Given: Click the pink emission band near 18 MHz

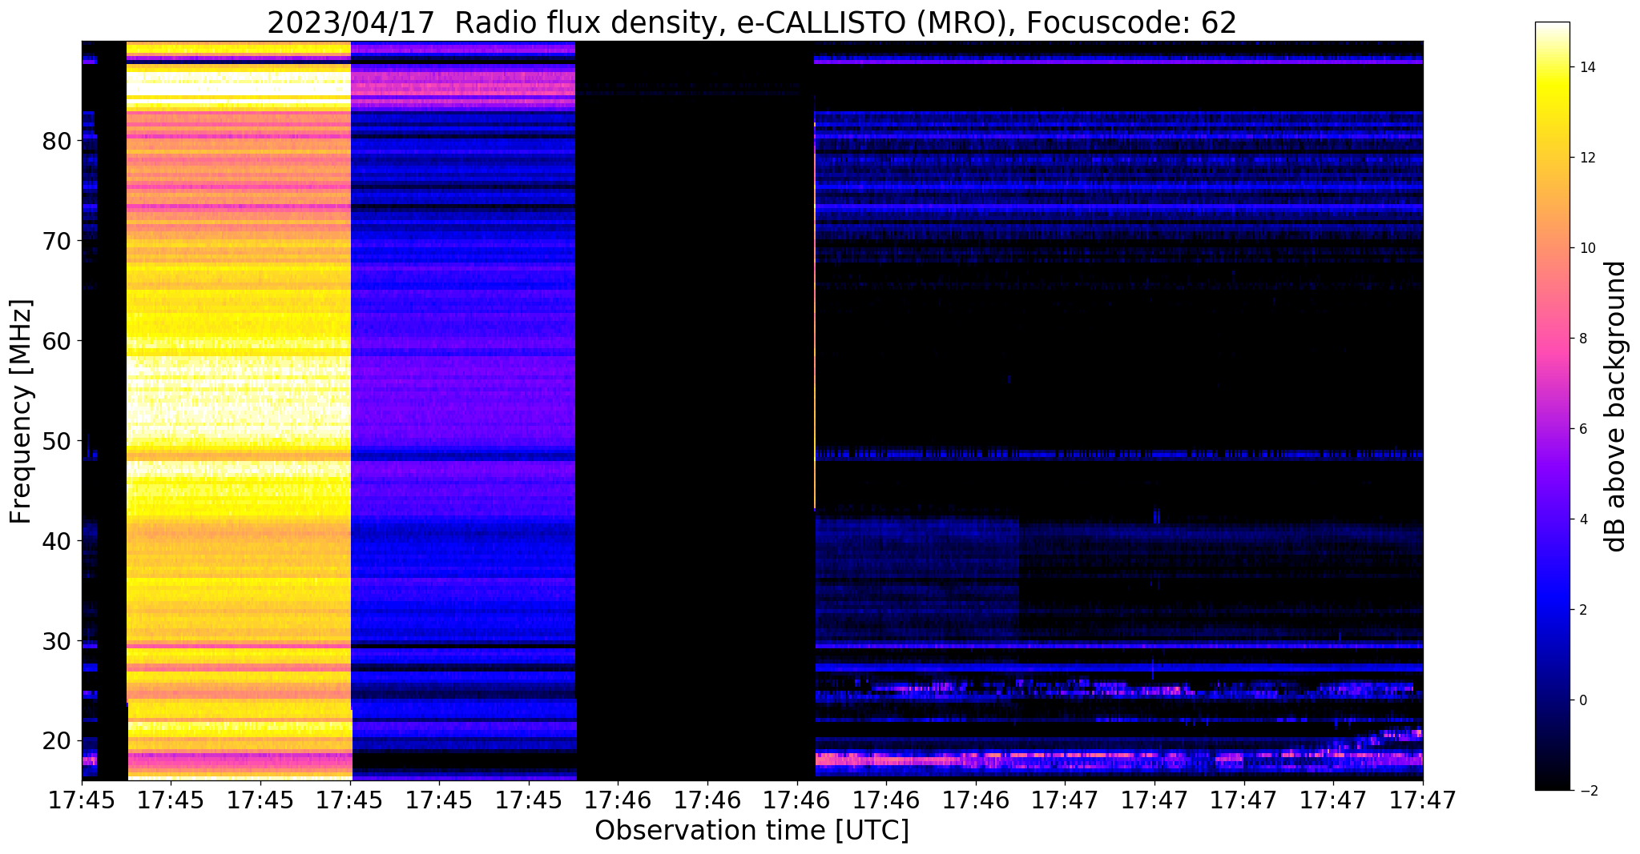Looking at the screenshot, I should 1118,758.
